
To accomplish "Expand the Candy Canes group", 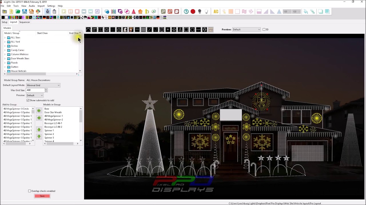I will (5, 50).
